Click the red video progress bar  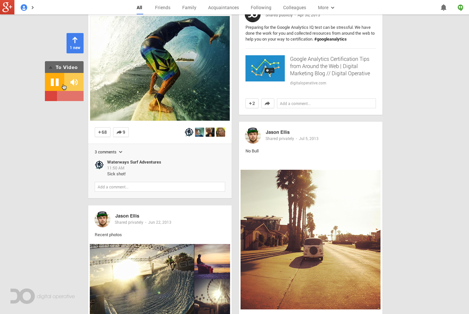[64, 96]
